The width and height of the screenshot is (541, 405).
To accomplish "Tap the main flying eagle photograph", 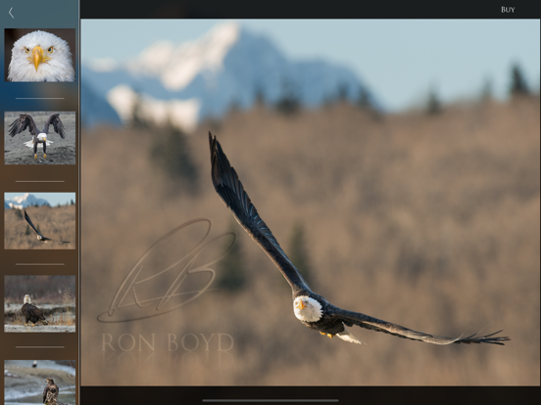I will pyautogui.click(x=310, y=202).
